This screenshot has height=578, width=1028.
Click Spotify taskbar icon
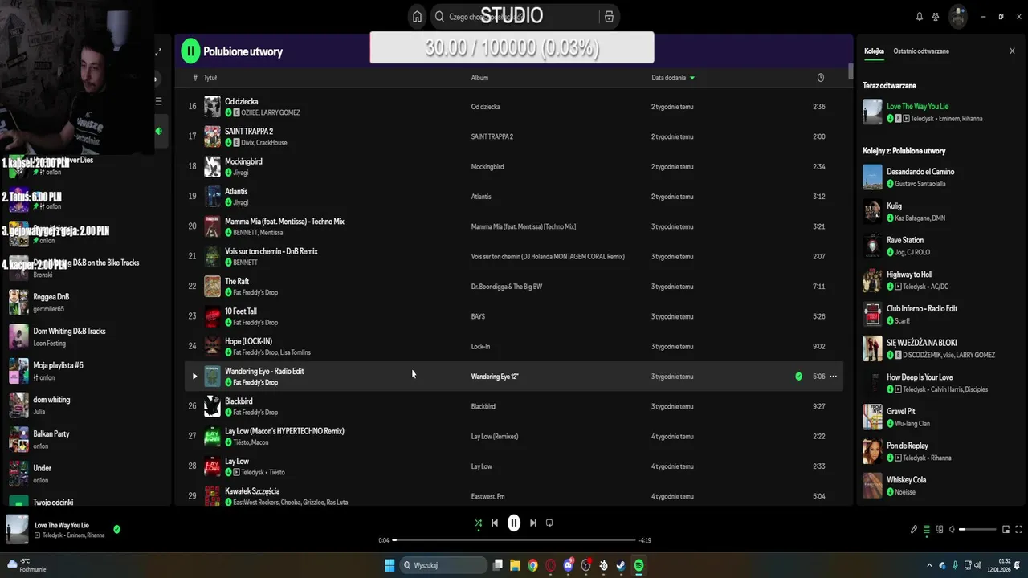[x=638, y=565]
